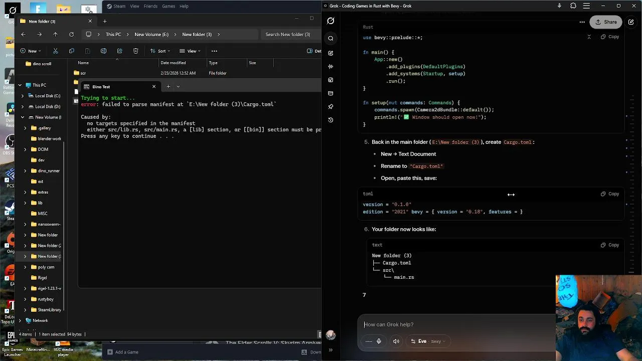
Task: Click Share icon in File Explorer toolbar
Action: [x=119, y=51]
